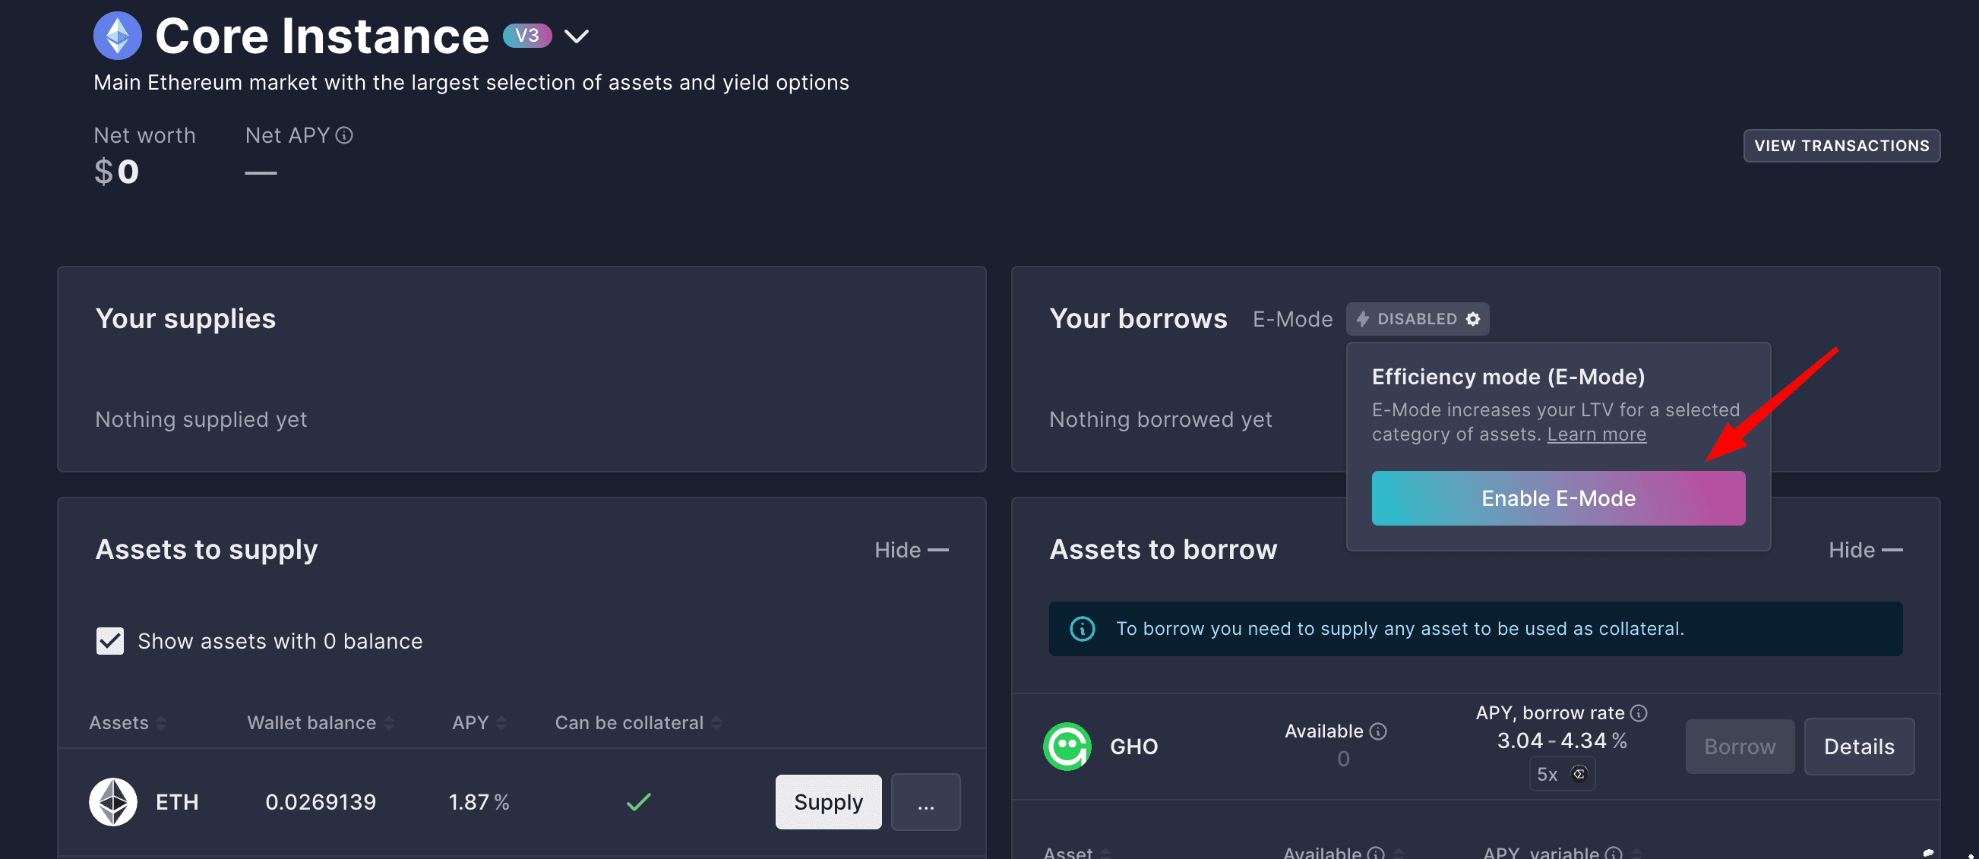This screenshot has width=1979, height=859.
Task: Open the Learn more link in E-Mode popup
Action: pos(1596,435)
